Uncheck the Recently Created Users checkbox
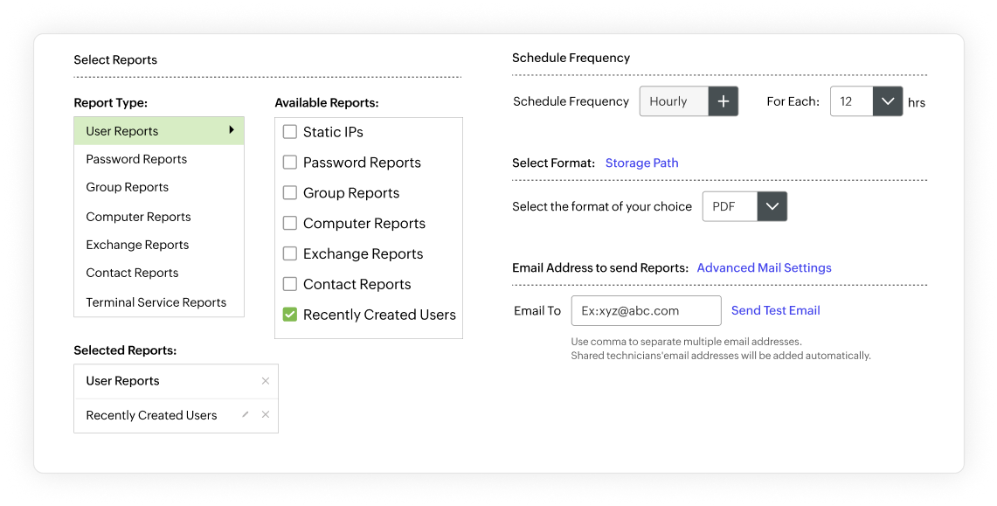The image size is (997, 506). point(289,315)
